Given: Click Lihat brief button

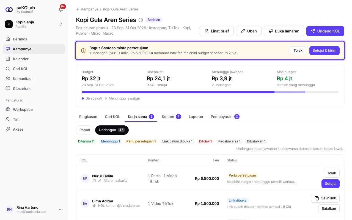Looking at the screenshot, I should pyautogui.click(x=217, y=31).
